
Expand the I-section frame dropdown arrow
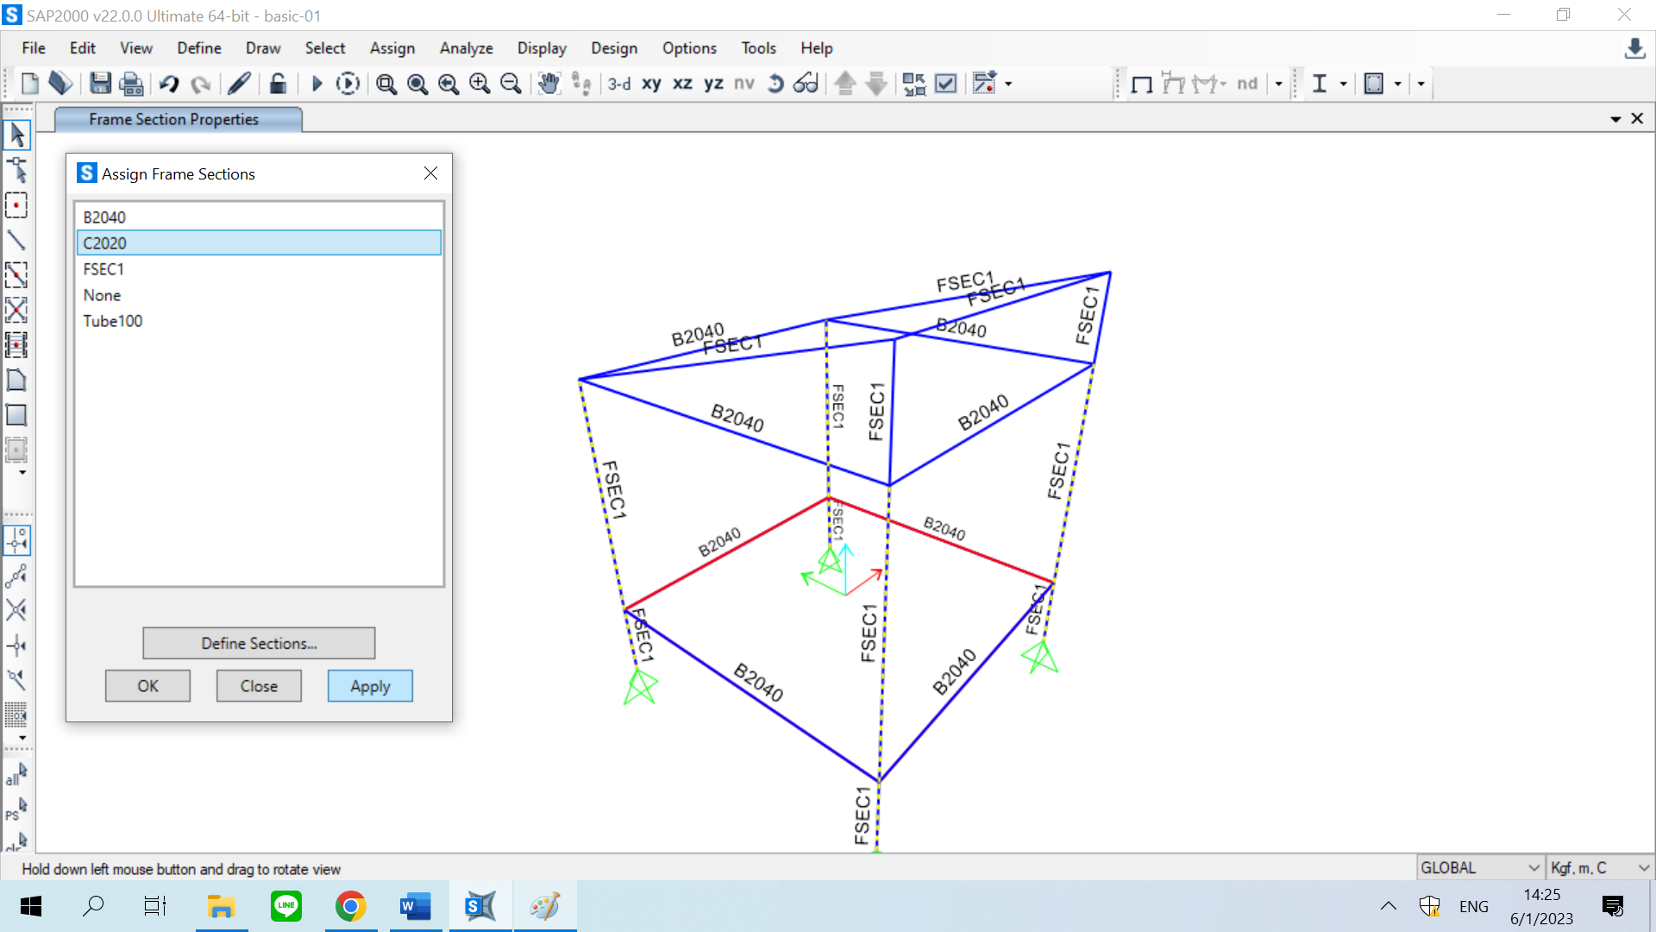[1343, 84]
